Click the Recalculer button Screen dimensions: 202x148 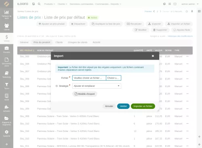[134, 24]
